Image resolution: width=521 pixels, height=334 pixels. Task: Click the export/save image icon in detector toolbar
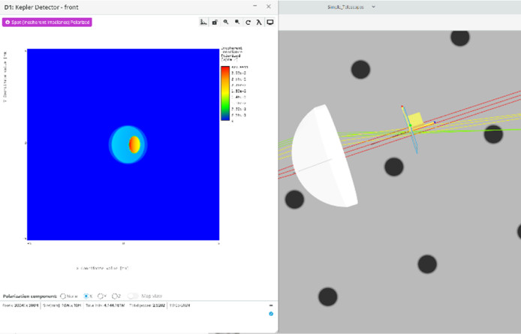[x=215, y=23]
